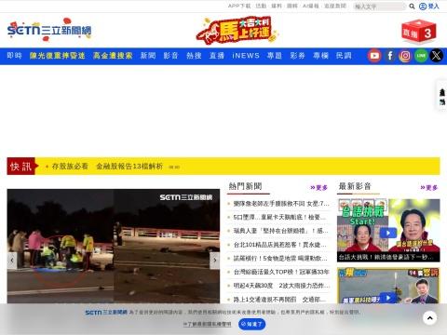Open the side tab on right edge
The width and height of the screenshot is (447, 335).
(442, 95)
